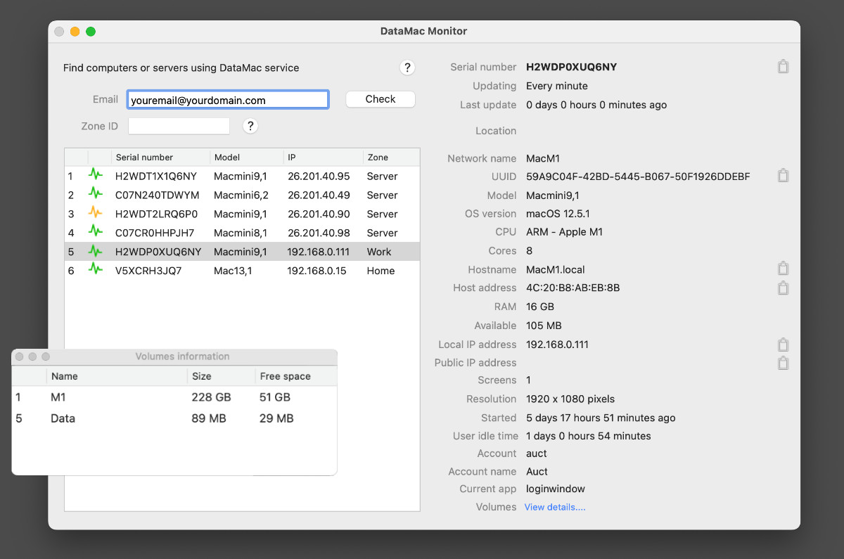Click the Work zone cell
The height and width of the screenshot is (559, 844).
pos(379,252)
